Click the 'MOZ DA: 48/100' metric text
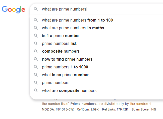This screenshot has height=119, width=163. (x=58, y=109)
